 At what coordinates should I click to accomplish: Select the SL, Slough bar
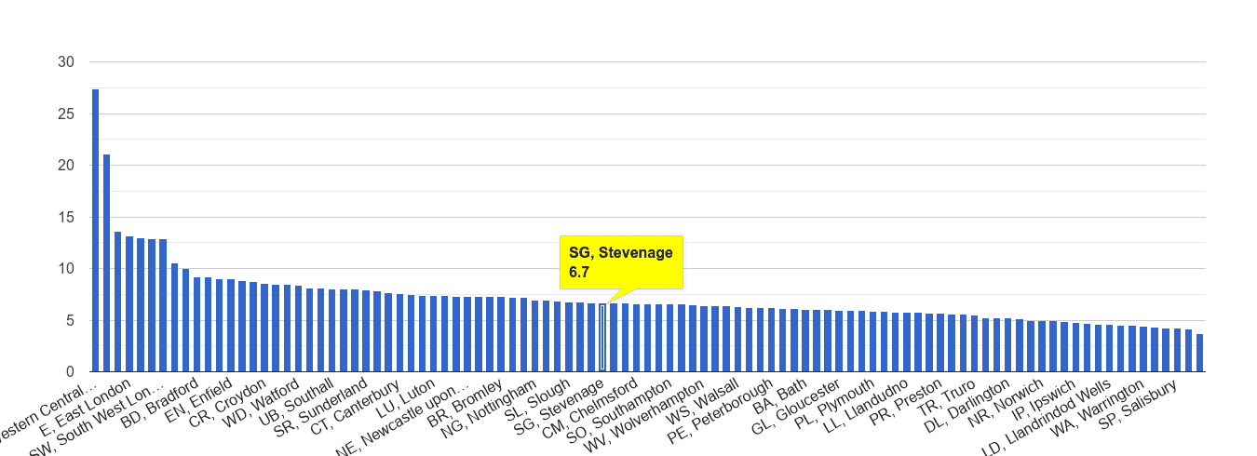click(x=569, y=337)
